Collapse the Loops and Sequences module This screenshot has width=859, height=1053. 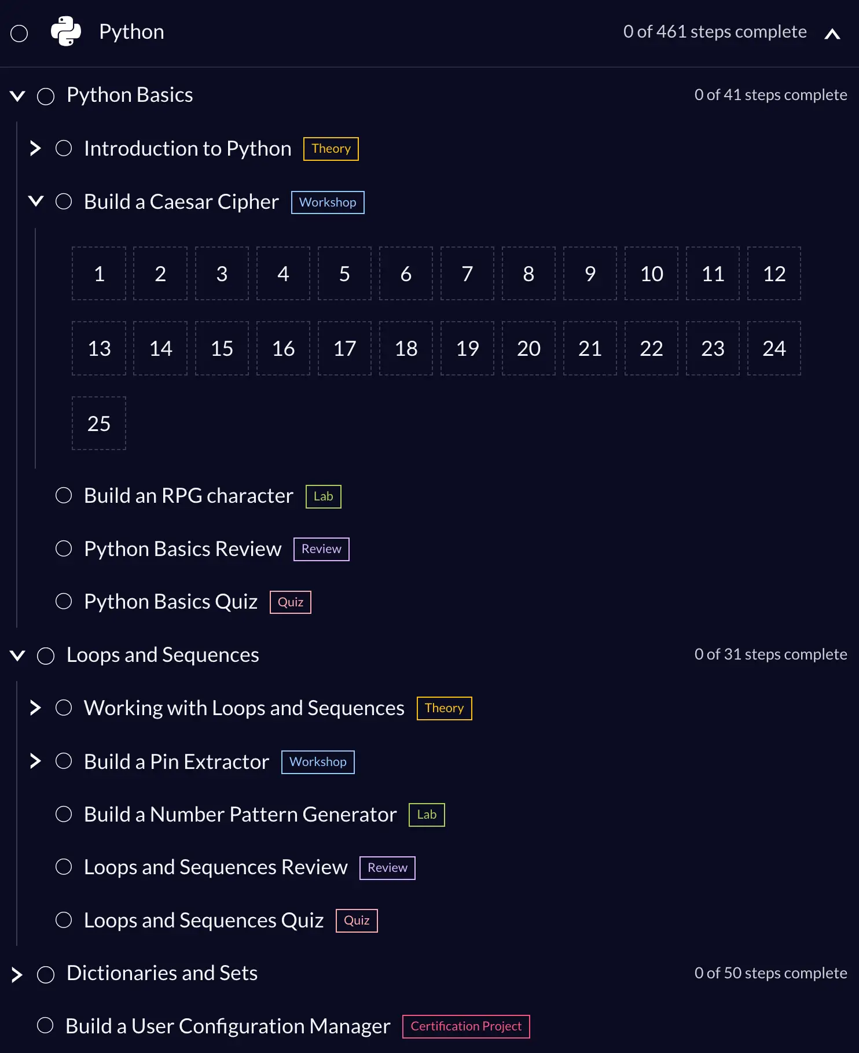click(17, 656)
